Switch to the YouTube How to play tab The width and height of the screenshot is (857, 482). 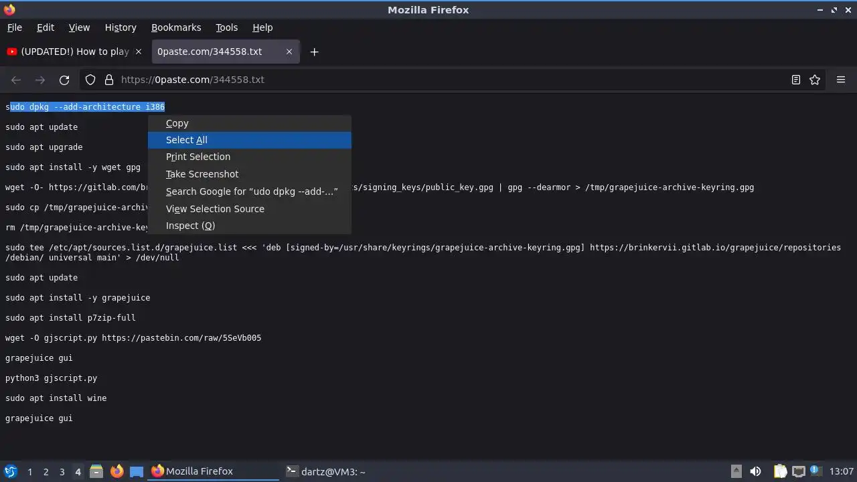click(x=74, y=52)
